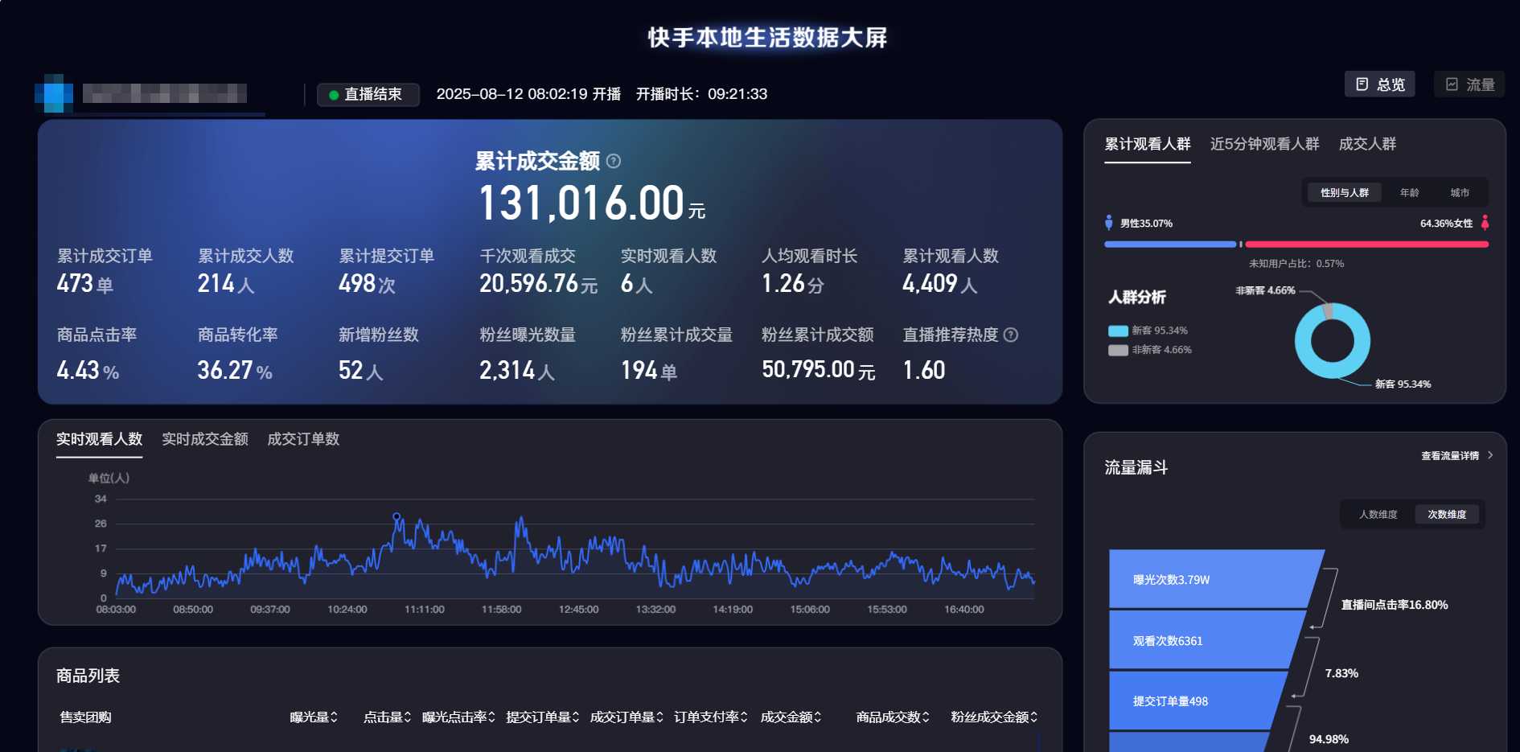Image resolution: width=1520 pixels, height=752 pixels.
Task: Switch funnel to 人数维度
Action: pos(1378,515)
